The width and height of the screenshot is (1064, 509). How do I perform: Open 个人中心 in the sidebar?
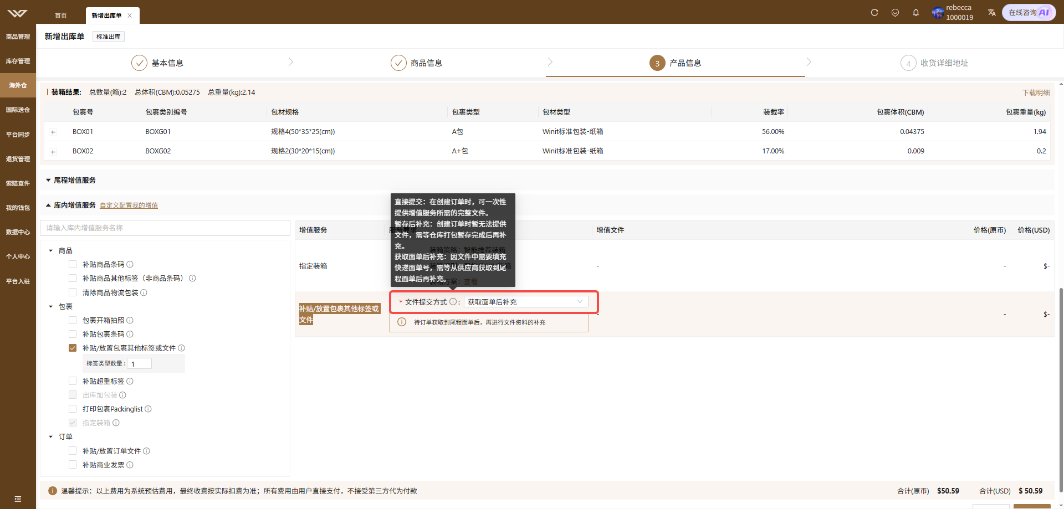18,256
